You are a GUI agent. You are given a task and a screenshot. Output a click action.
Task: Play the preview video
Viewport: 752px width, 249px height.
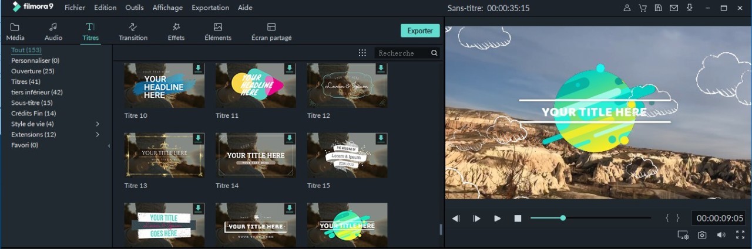[x=498, y=218]
